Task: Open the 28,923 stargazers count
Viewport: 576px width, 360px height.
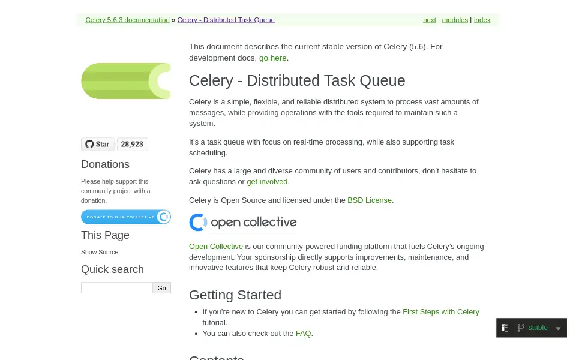Action: (132, 145)
